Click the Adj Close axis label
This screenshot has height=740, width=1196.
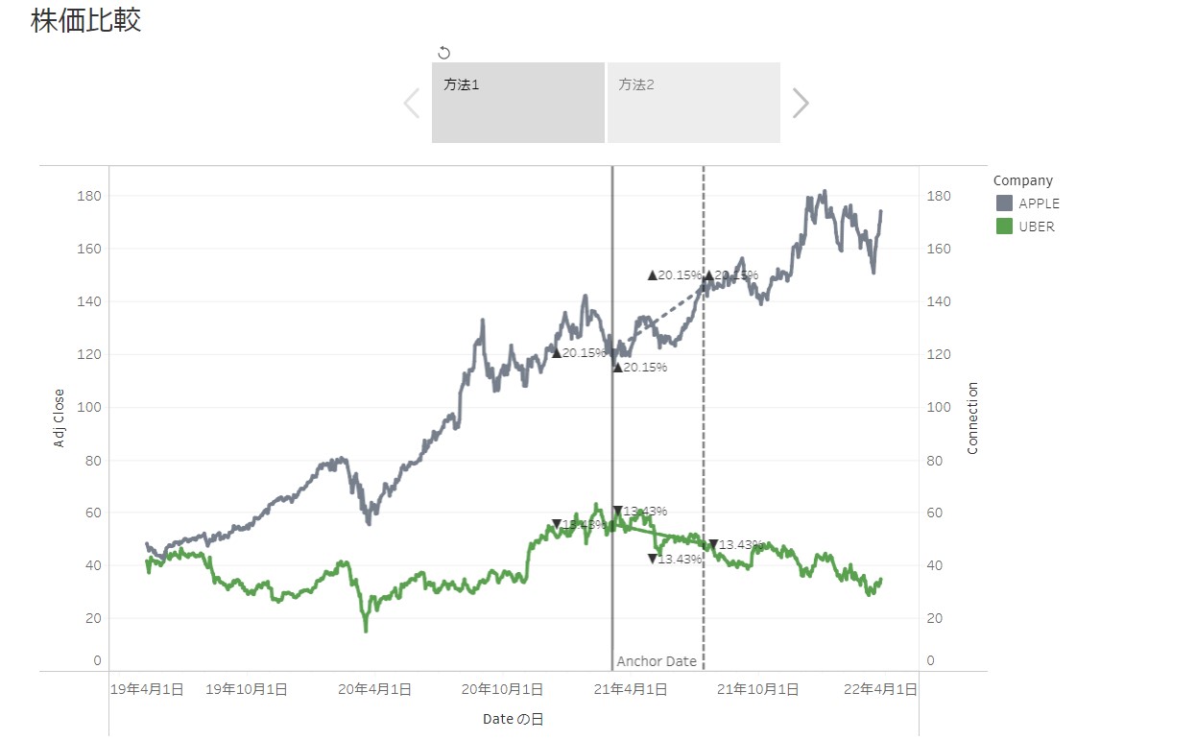point(60,418)
